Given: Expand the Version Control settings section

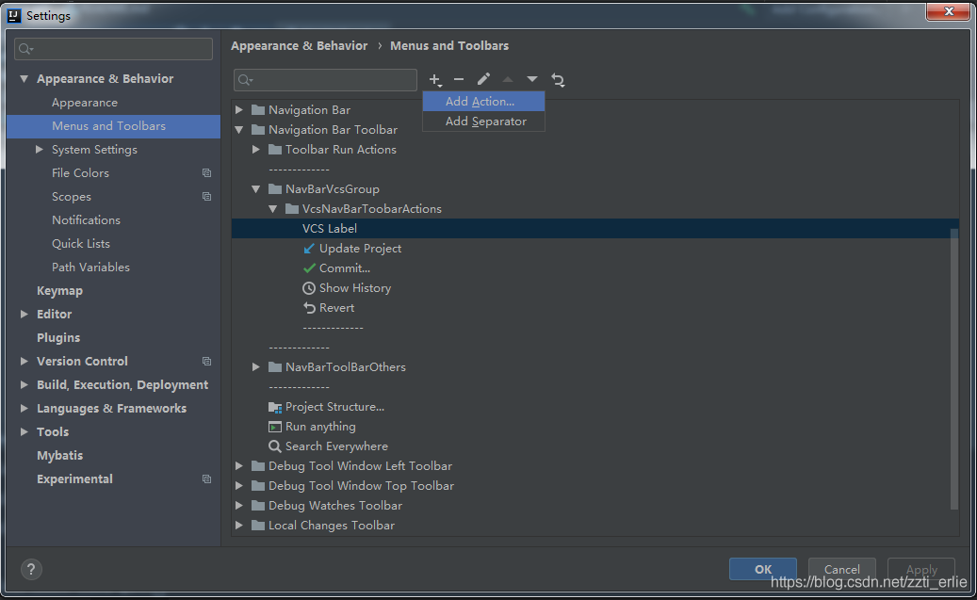Looking at the screenshot, I should click(x=24, y=362).
